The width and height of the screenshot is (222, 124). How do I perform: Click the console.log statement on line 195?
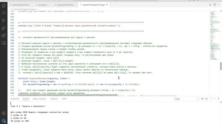[69, 25]
